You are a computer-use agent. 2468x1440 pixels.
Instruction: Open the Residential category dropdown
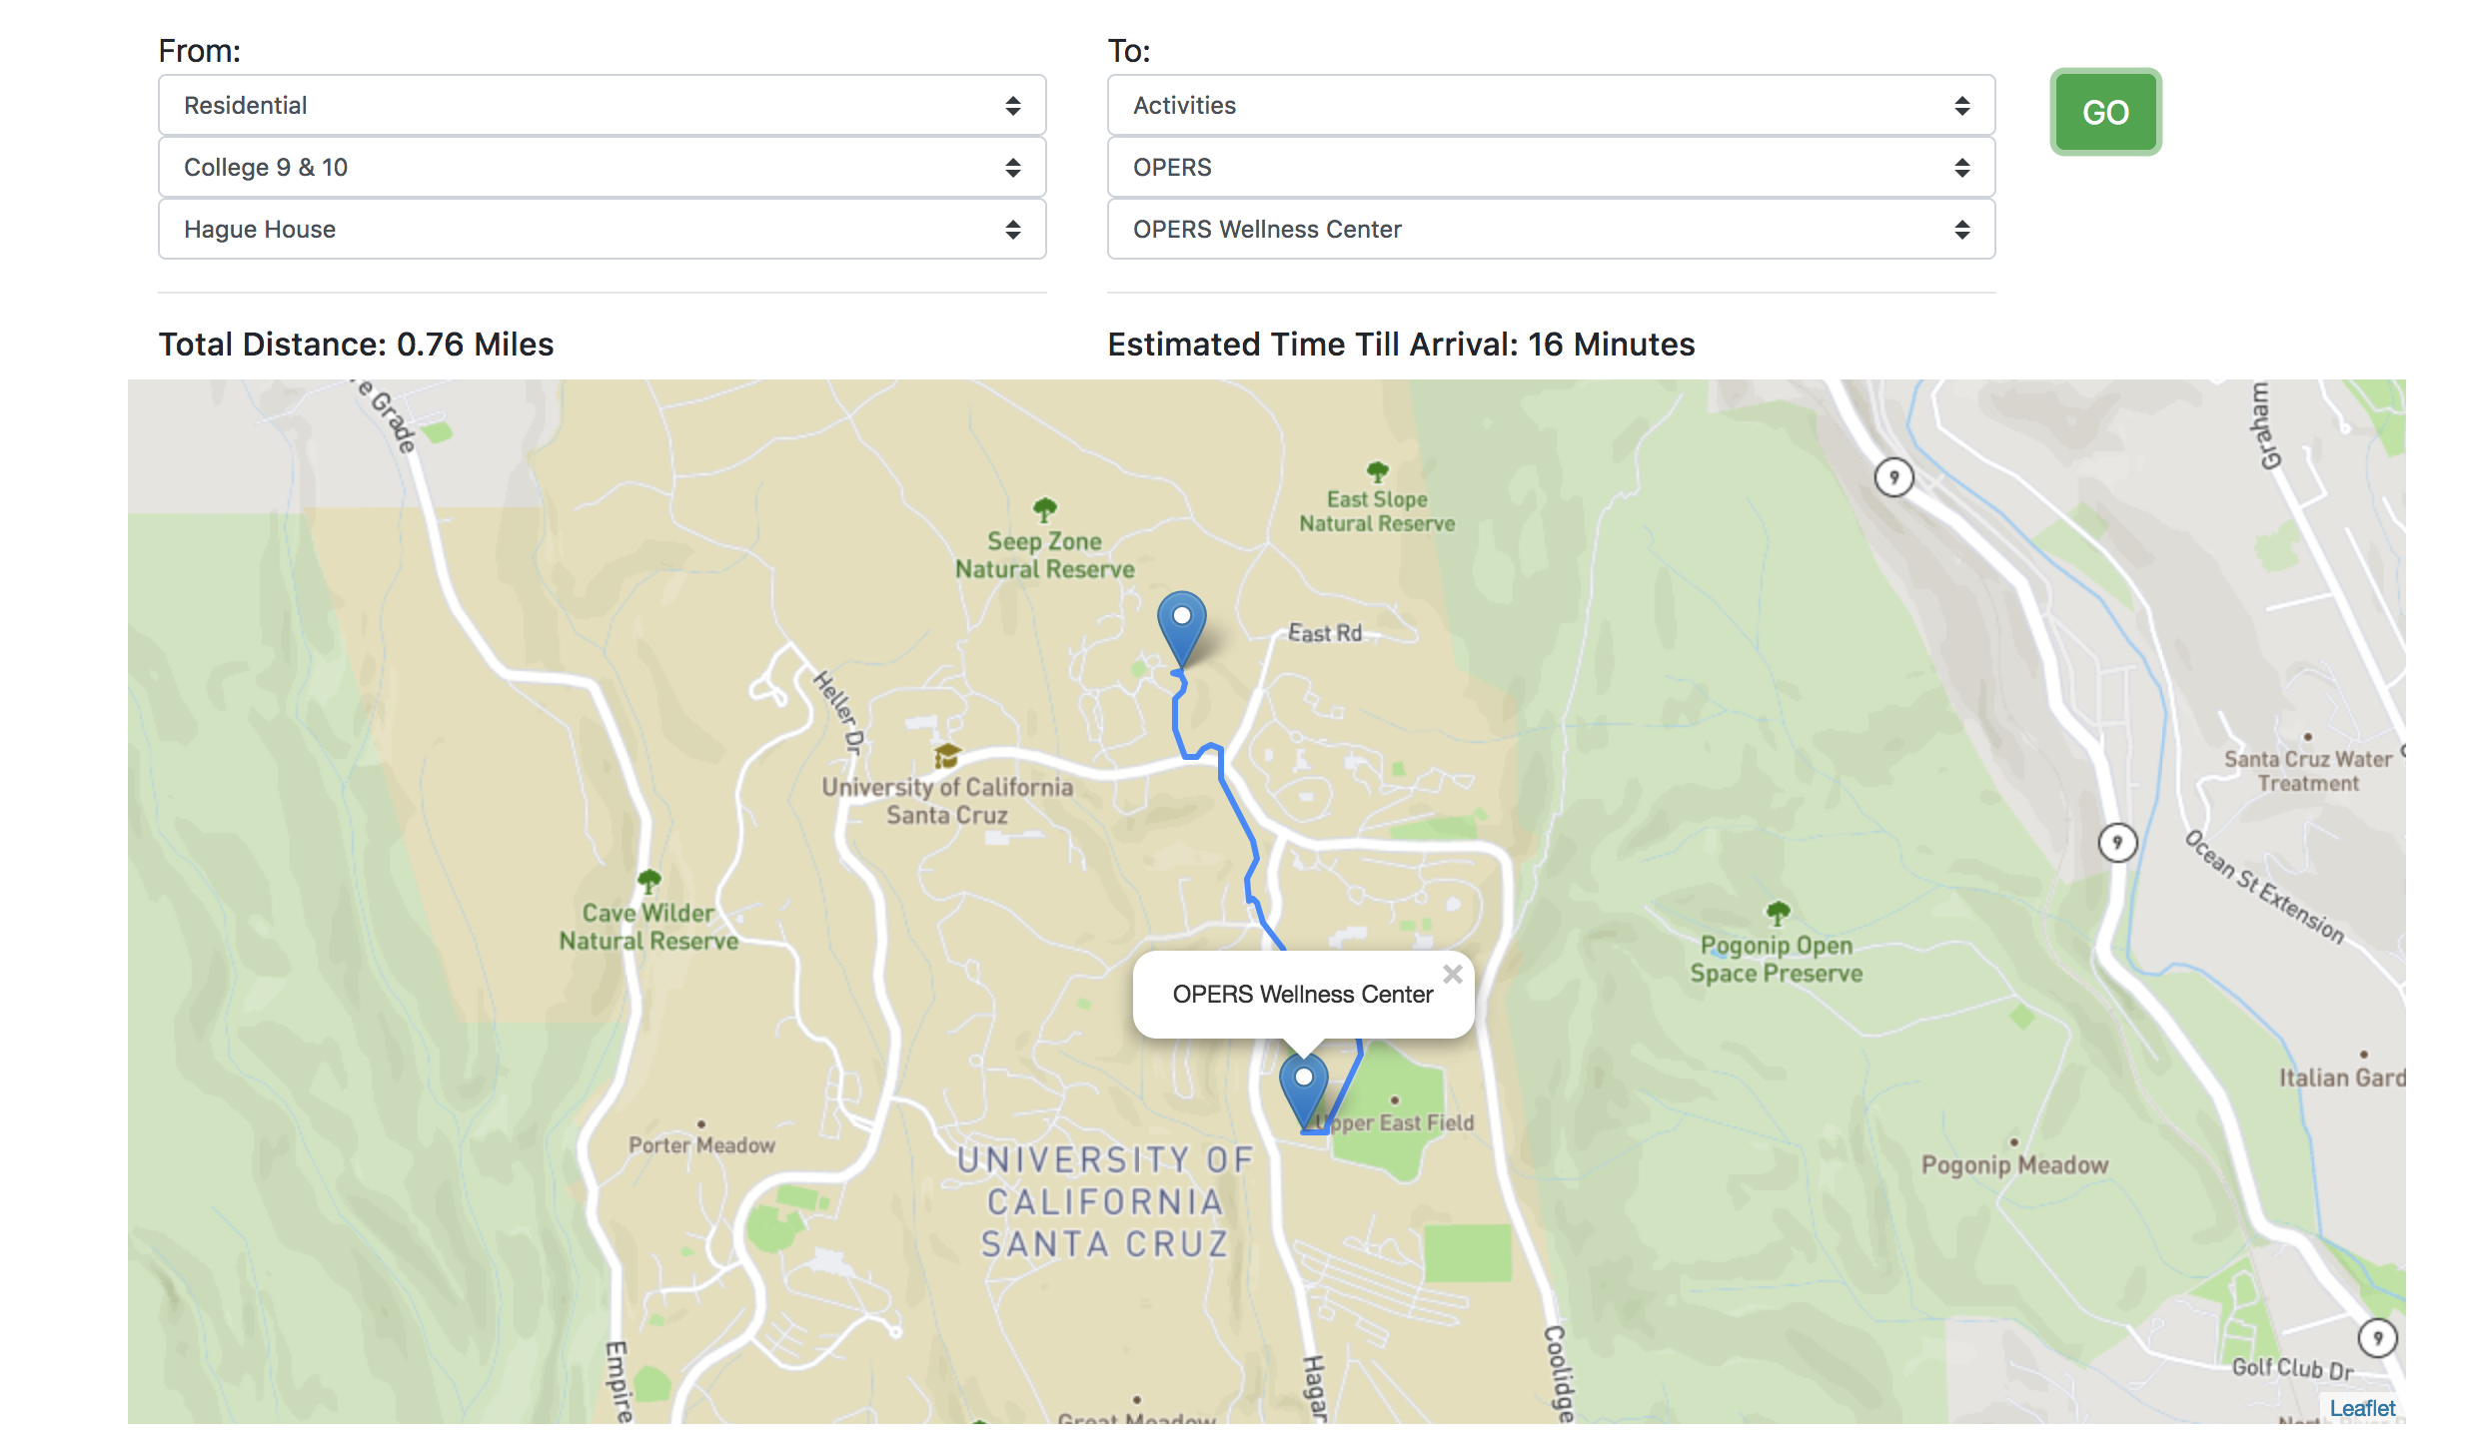coord(602,105)
